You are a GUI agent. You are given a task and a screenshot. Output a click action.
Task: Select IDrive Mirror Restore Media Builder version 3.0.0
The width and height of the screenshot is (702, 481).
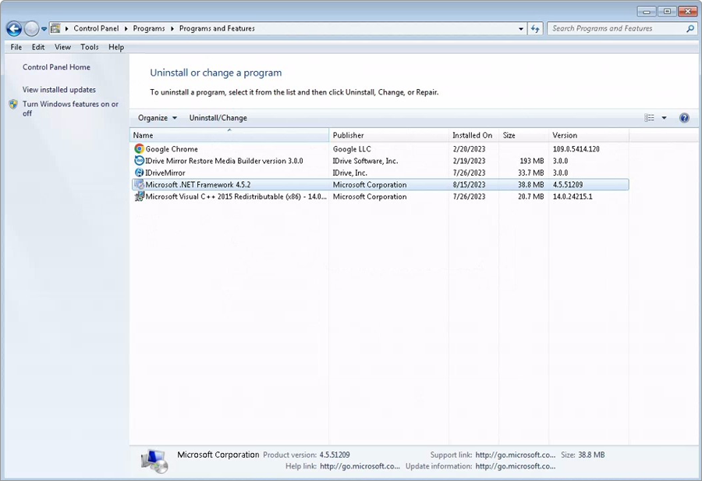click(224, 161)
